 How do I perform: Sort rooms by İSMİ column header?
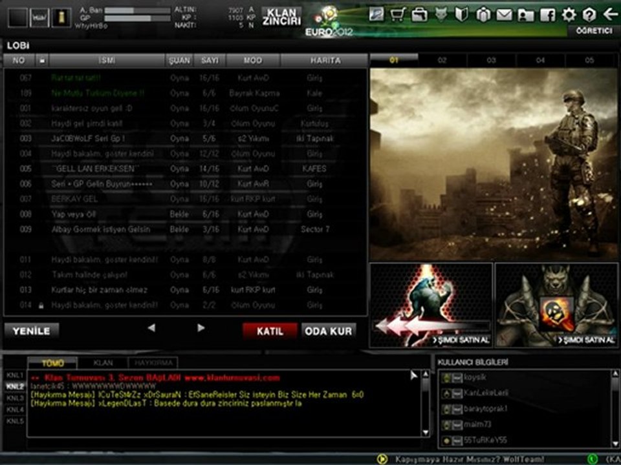[107, 60]
